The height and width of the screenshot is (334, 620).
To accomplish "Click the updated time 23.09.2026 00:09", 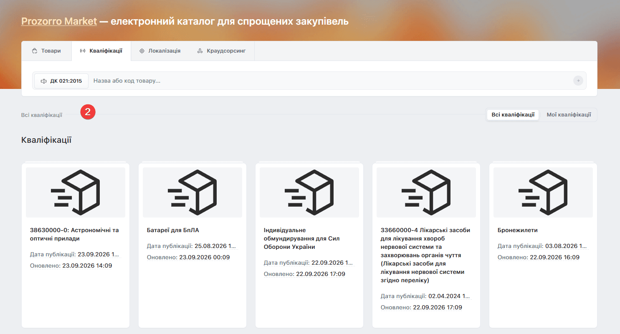I will click(x=205, y=257).
